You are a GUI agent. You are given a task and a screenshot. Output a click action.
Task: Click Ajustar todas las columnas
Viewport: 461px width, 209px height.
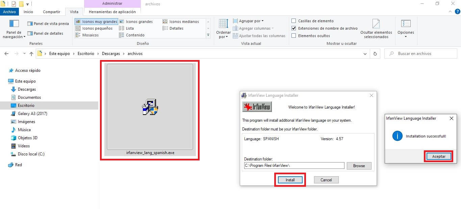pyautogui.click(x=259, y=36)
